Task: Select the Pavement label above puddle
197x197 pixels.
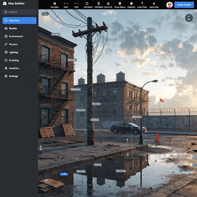Action: point(98,165)
